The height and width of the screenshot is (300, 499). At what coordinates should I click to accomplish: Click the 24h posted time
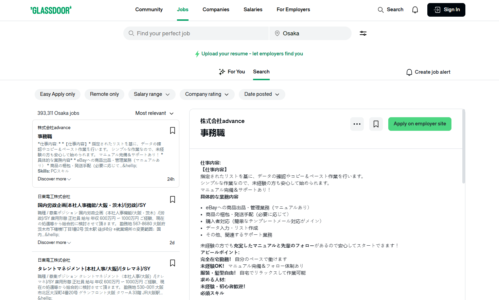(171, 179)
